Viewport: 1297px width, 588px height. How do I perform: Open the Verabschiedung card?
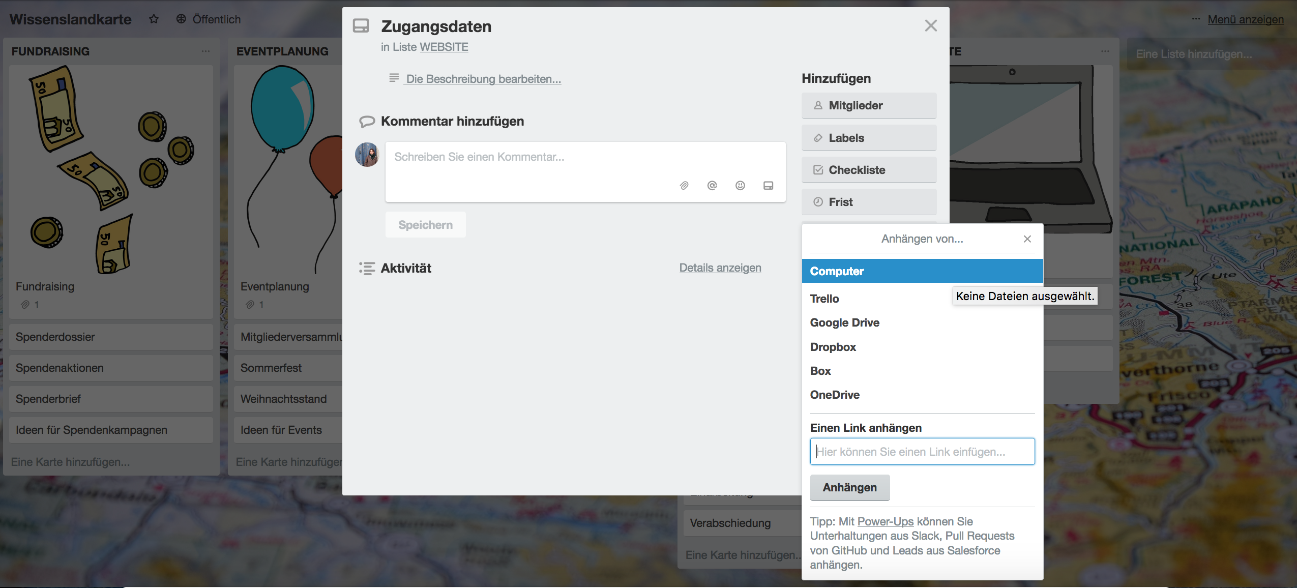click(743, 523)
